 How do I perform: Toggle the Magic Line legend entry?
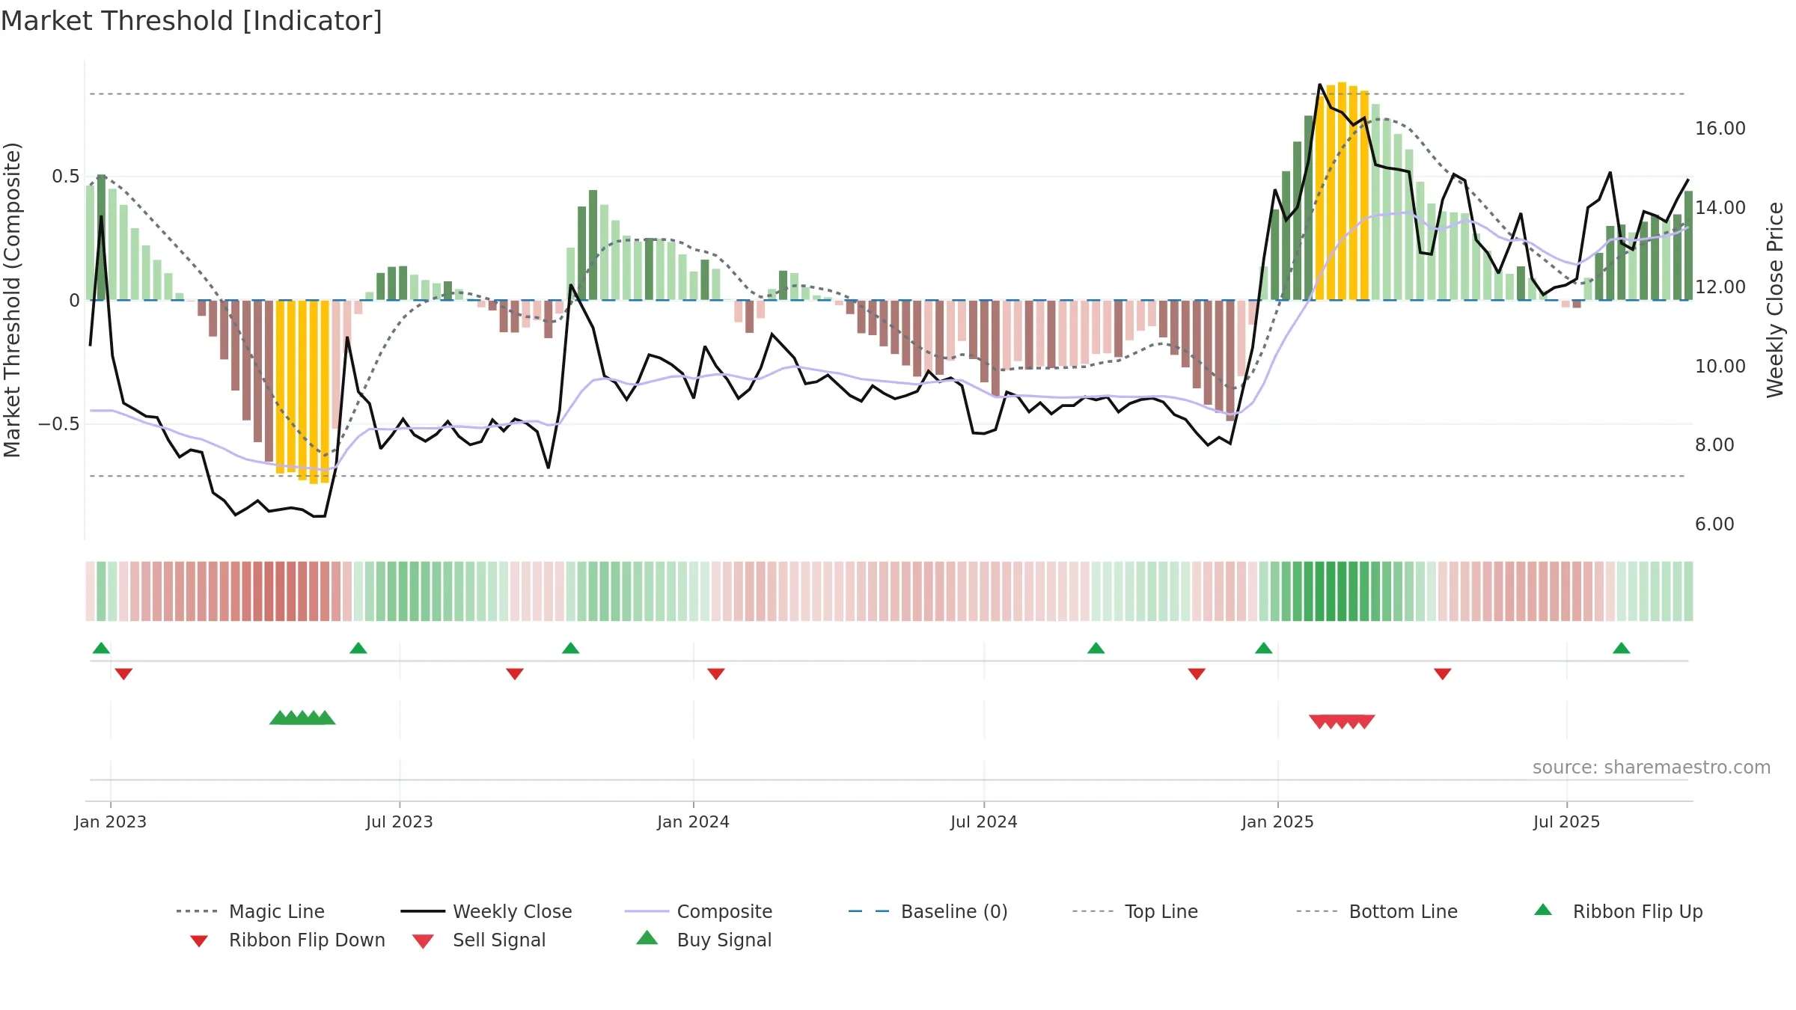click(x=251, y=911)
